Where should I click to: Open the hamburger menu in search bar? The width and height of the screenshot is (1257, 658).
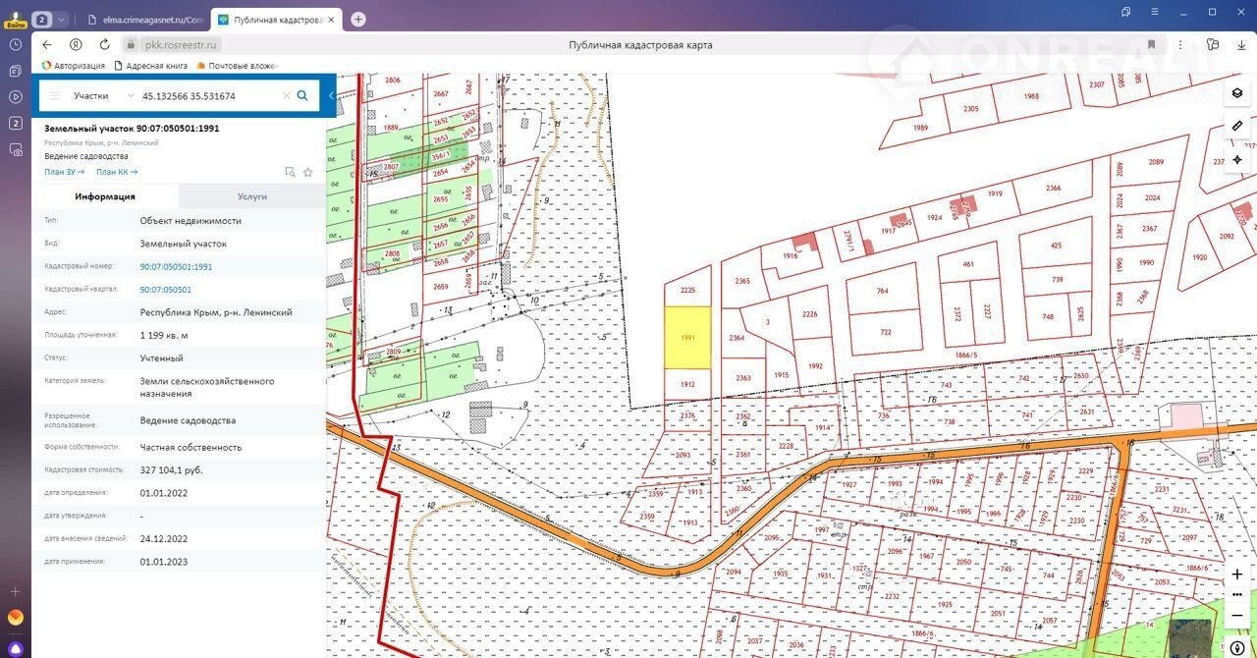55,96
